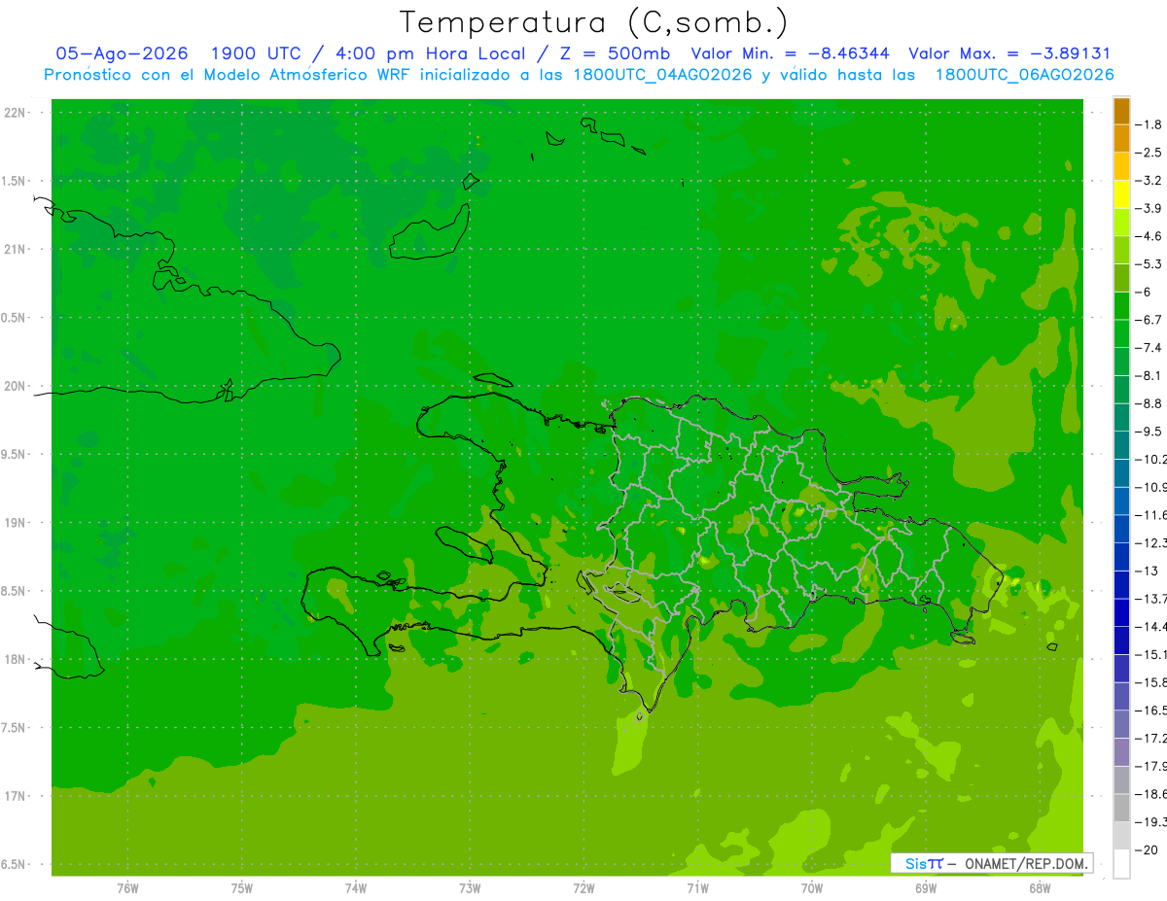Click the "75W" longitude axis label
The image size is (1167, 901).
(241, 887)
